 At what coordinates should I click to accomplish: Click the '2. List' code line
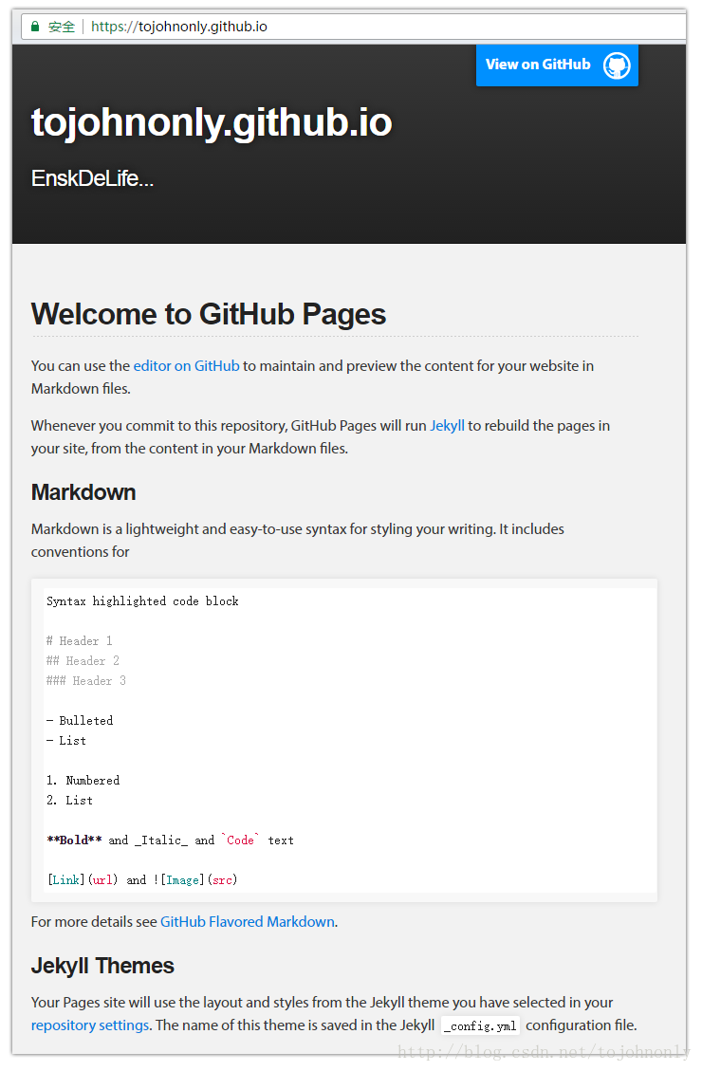click(x=69, y=801)
